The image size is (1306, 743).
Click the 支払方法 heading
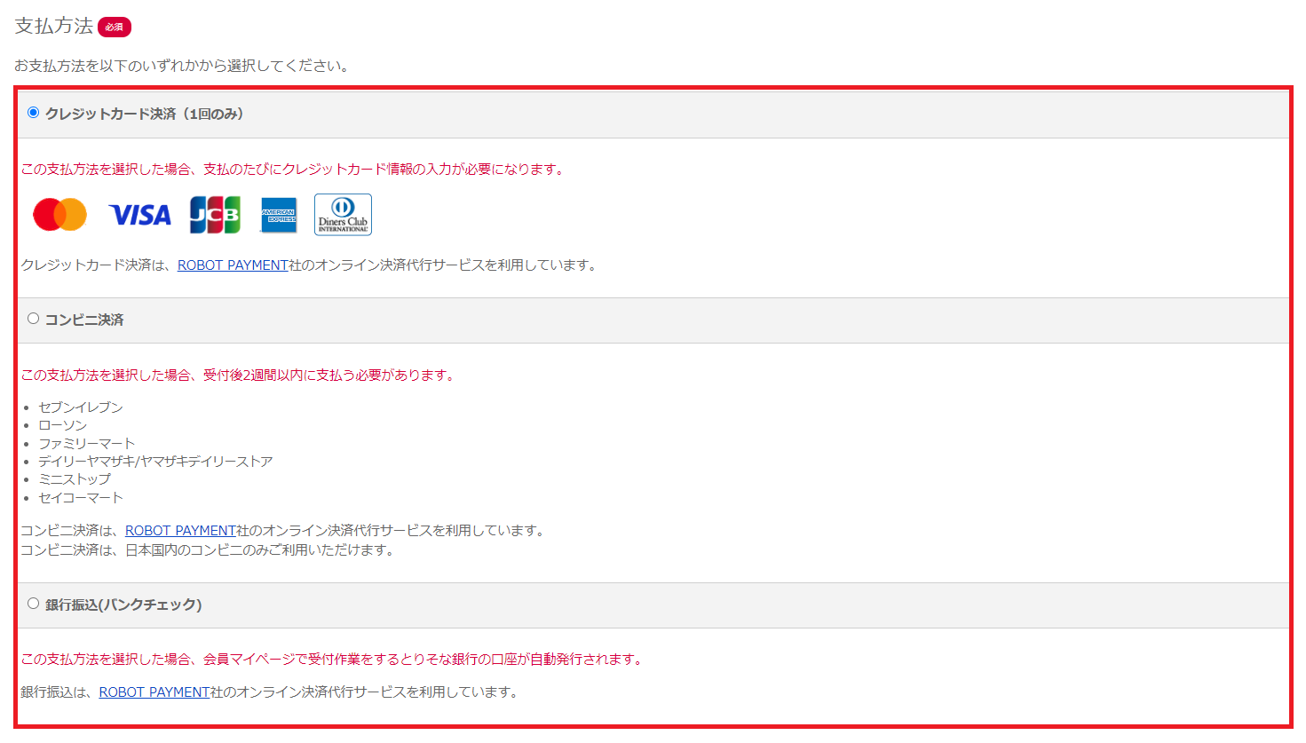pyautogui.click(x=53, y=26)
